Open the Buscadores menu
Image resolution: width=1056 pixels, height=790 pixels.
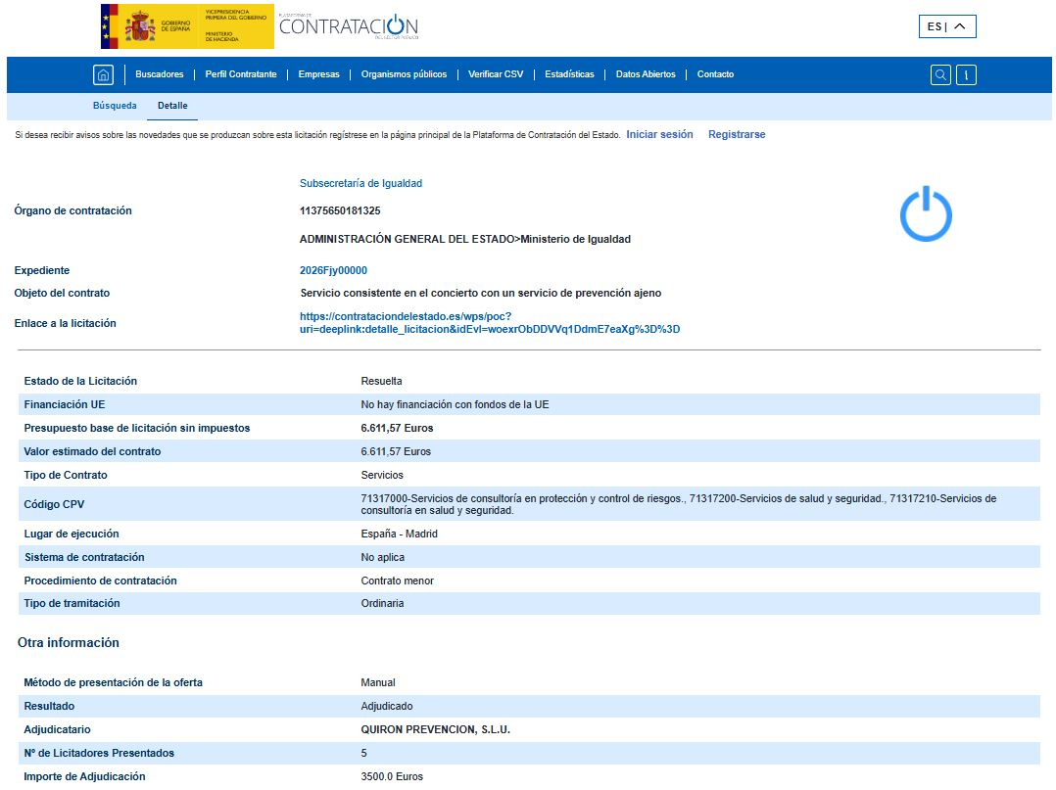click(x=160, y=74)
